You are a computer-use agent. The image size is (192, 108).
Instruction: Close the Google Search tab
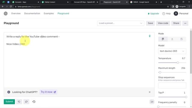tap(156, 2)
